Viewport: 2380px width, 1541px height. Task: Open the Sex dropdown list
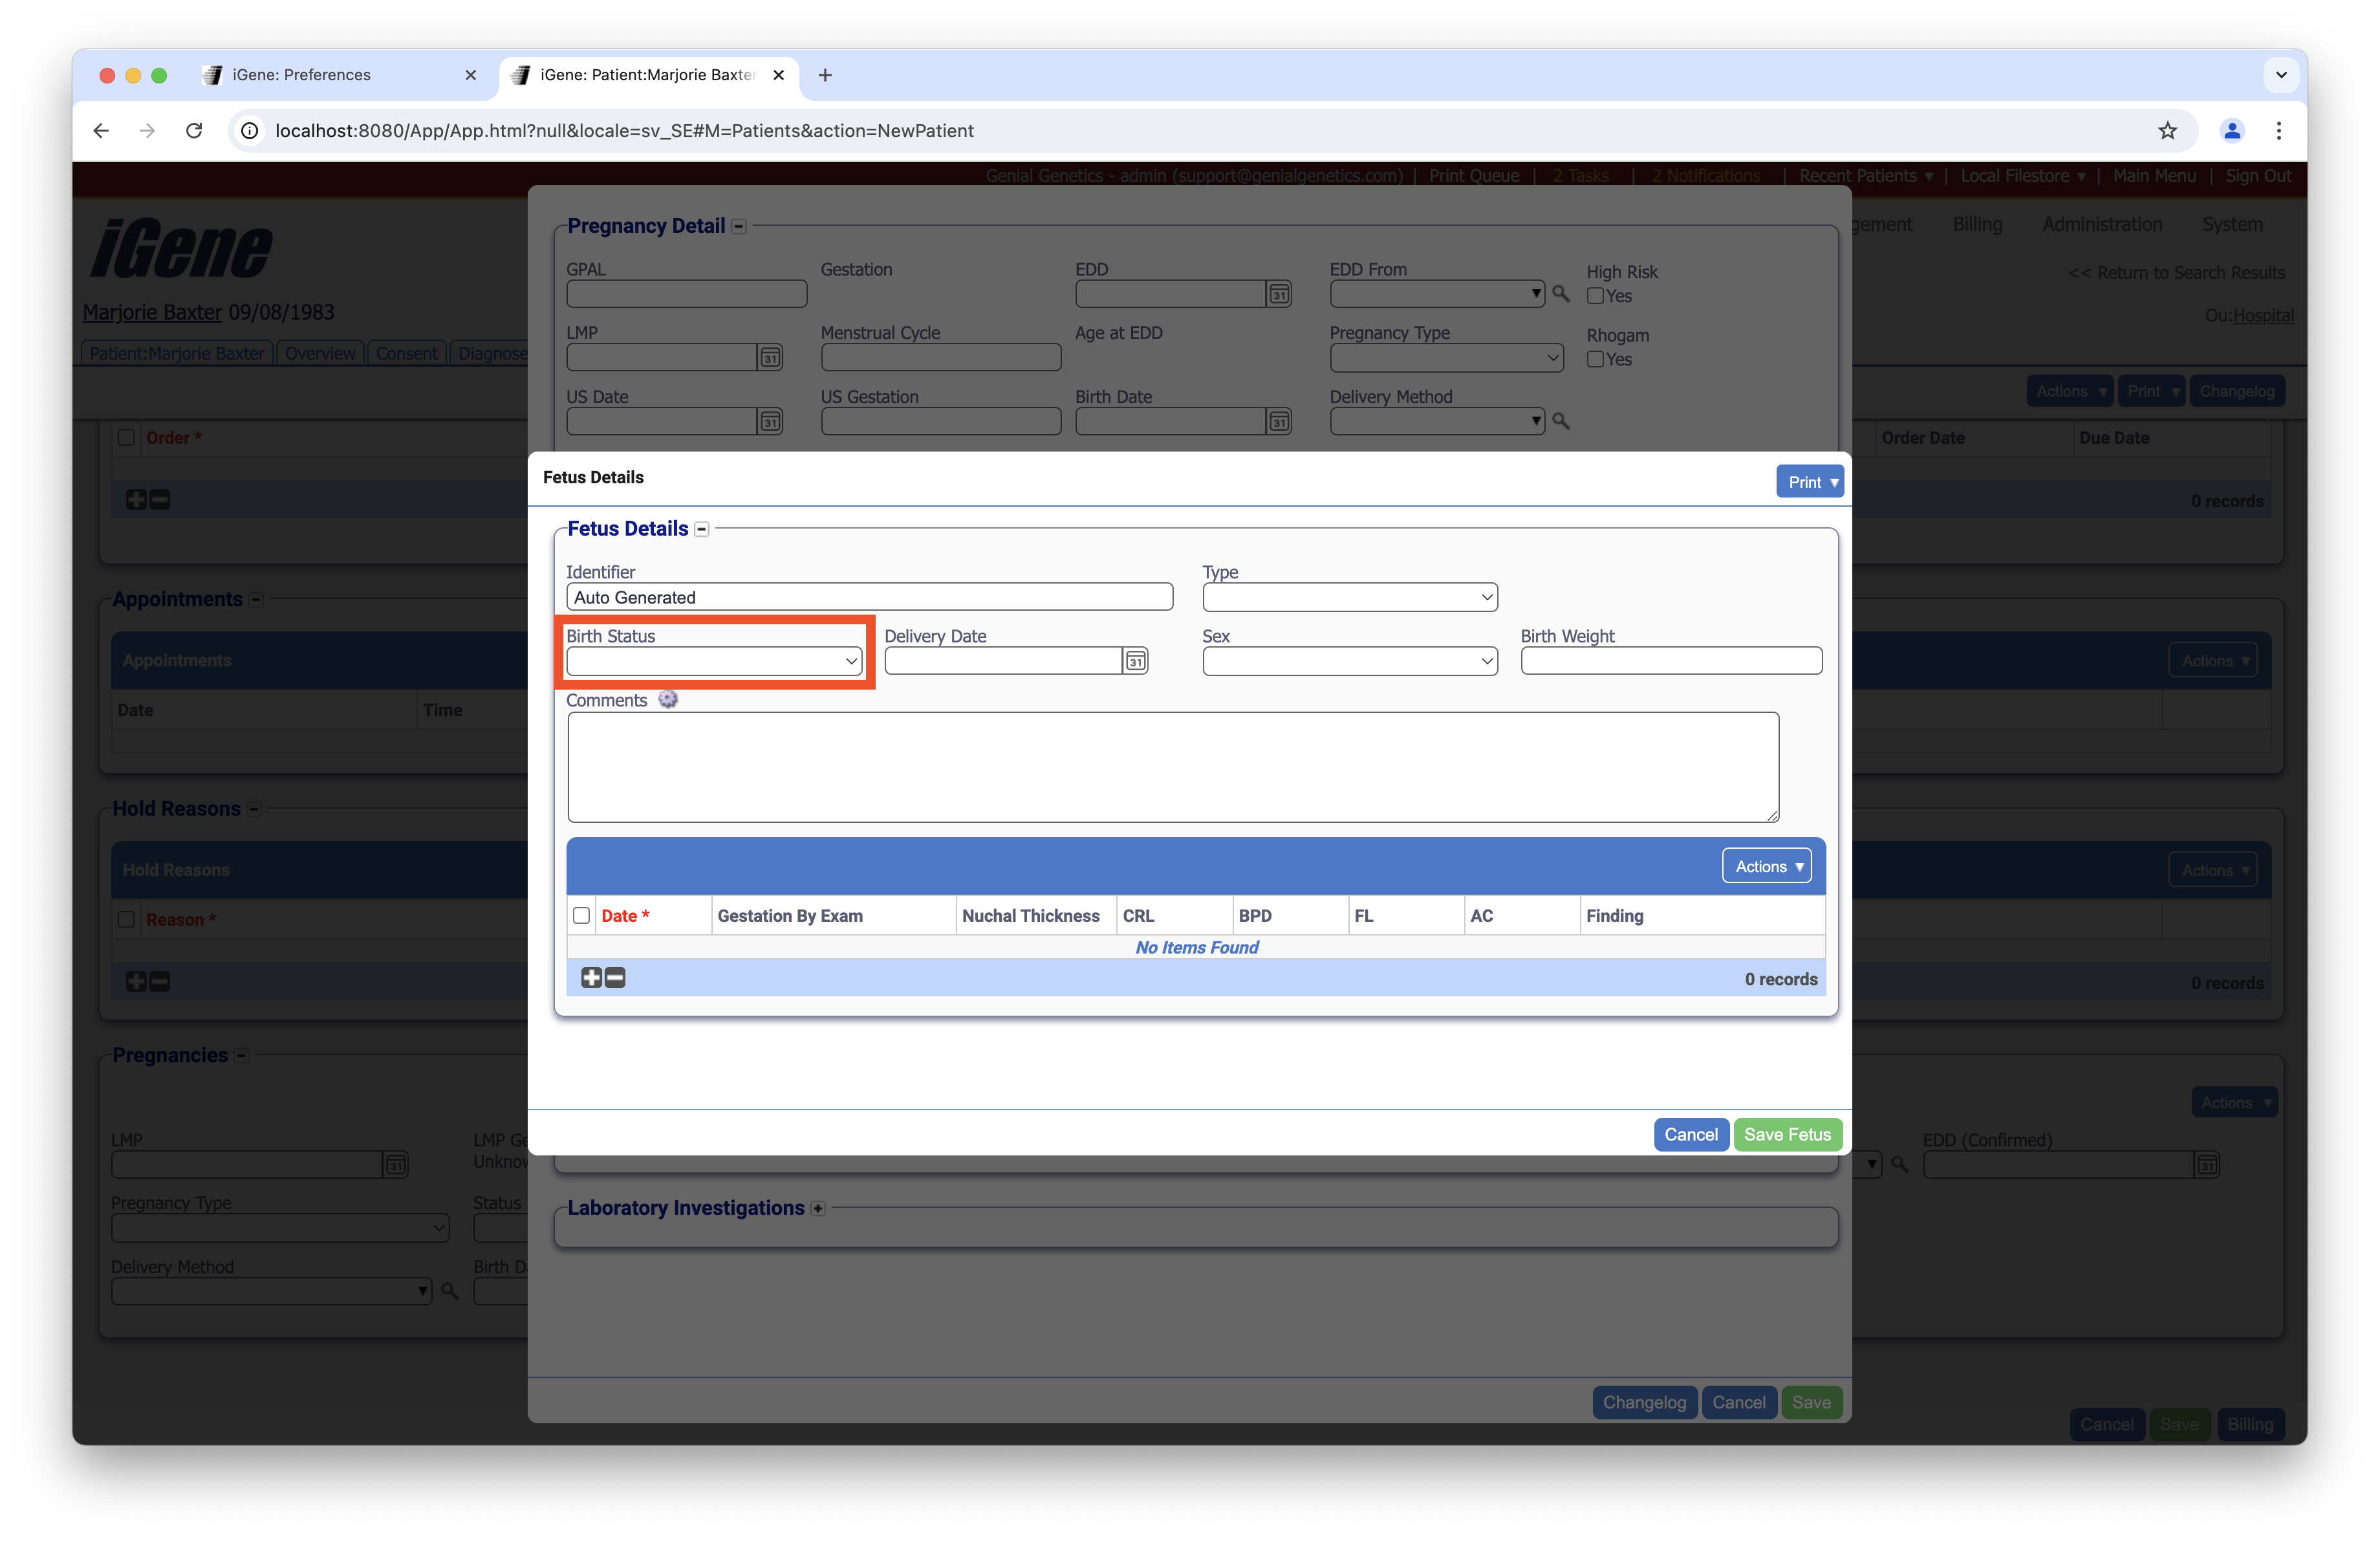tap(1349, 661)
